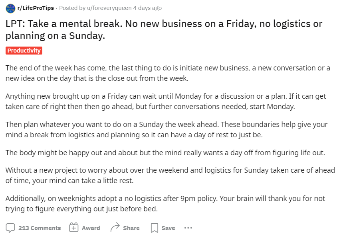Open the post title about mental break

click(x=164, y=30)
